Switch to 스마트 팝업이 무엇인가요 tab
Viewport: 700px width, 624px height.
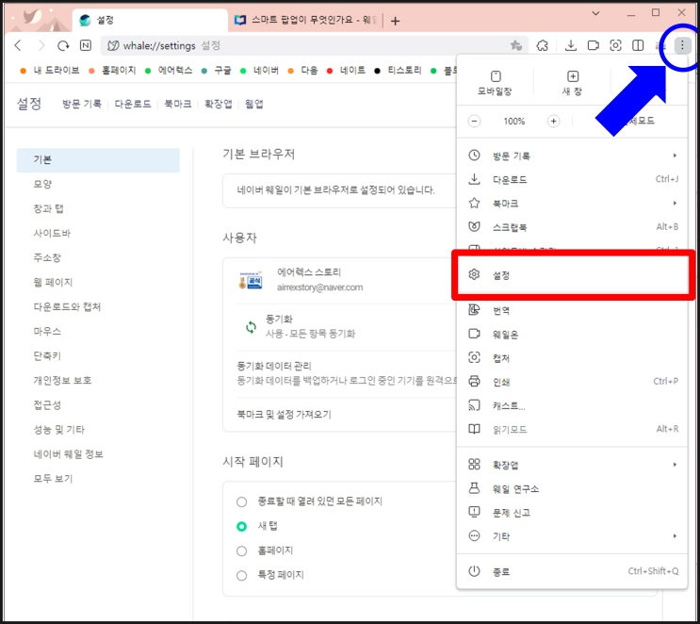[x=307, y=20]
